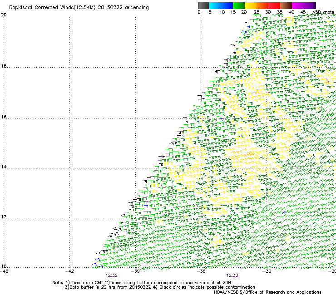Click the green 15–20 knots legend segment
336x295 pixels.
point(239,5)
